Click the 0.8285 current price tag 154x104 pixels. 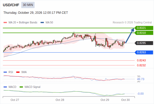pos(144,43)
